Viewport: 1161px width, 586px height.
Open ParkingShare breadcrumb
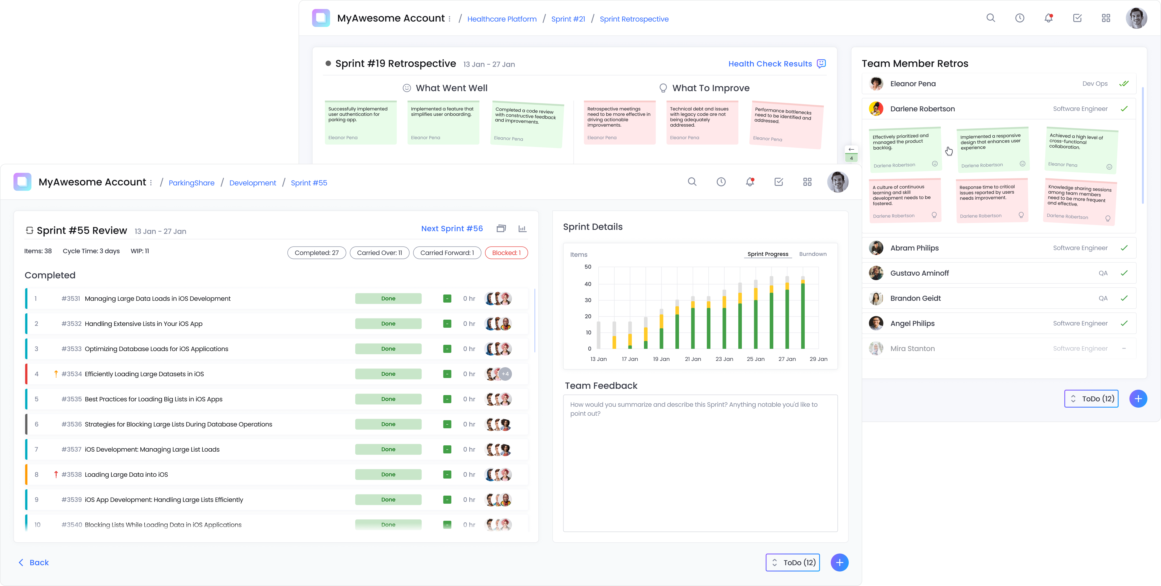coord(192,183)
